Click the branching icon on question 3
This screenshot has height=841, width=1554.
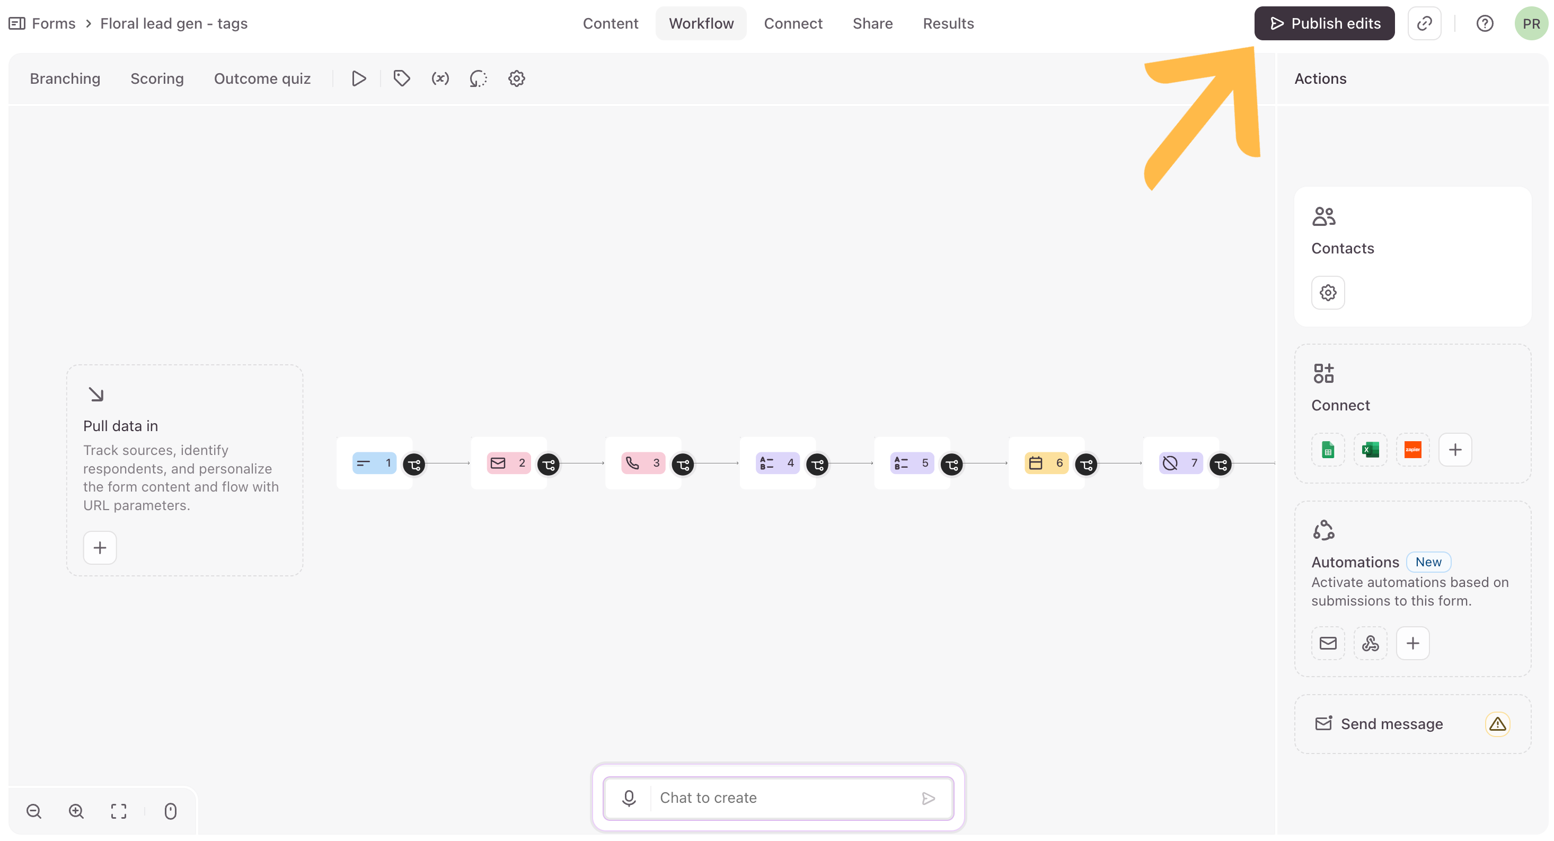[x=683, y=465]
